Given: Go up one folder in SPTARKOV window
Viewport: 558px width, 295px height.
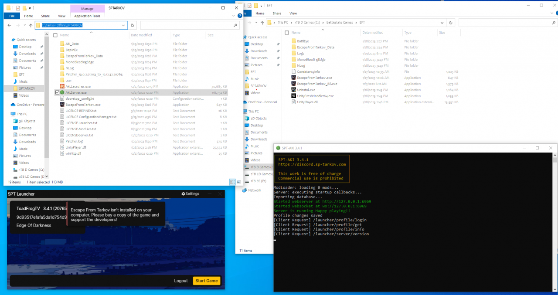Looking at the screenshot, I should tap(31, 25).
